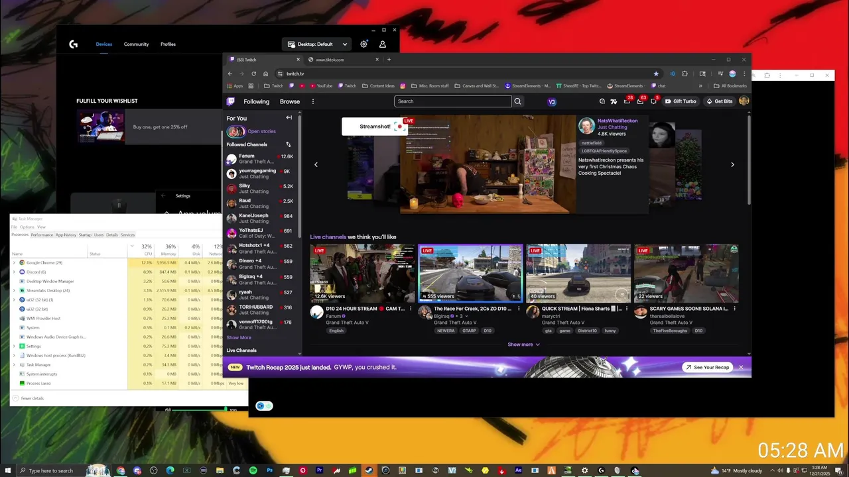Select Fanum in followed channels
Viewport: 849px width, 477px height.
pyautogui.click(x=260, y=158)
